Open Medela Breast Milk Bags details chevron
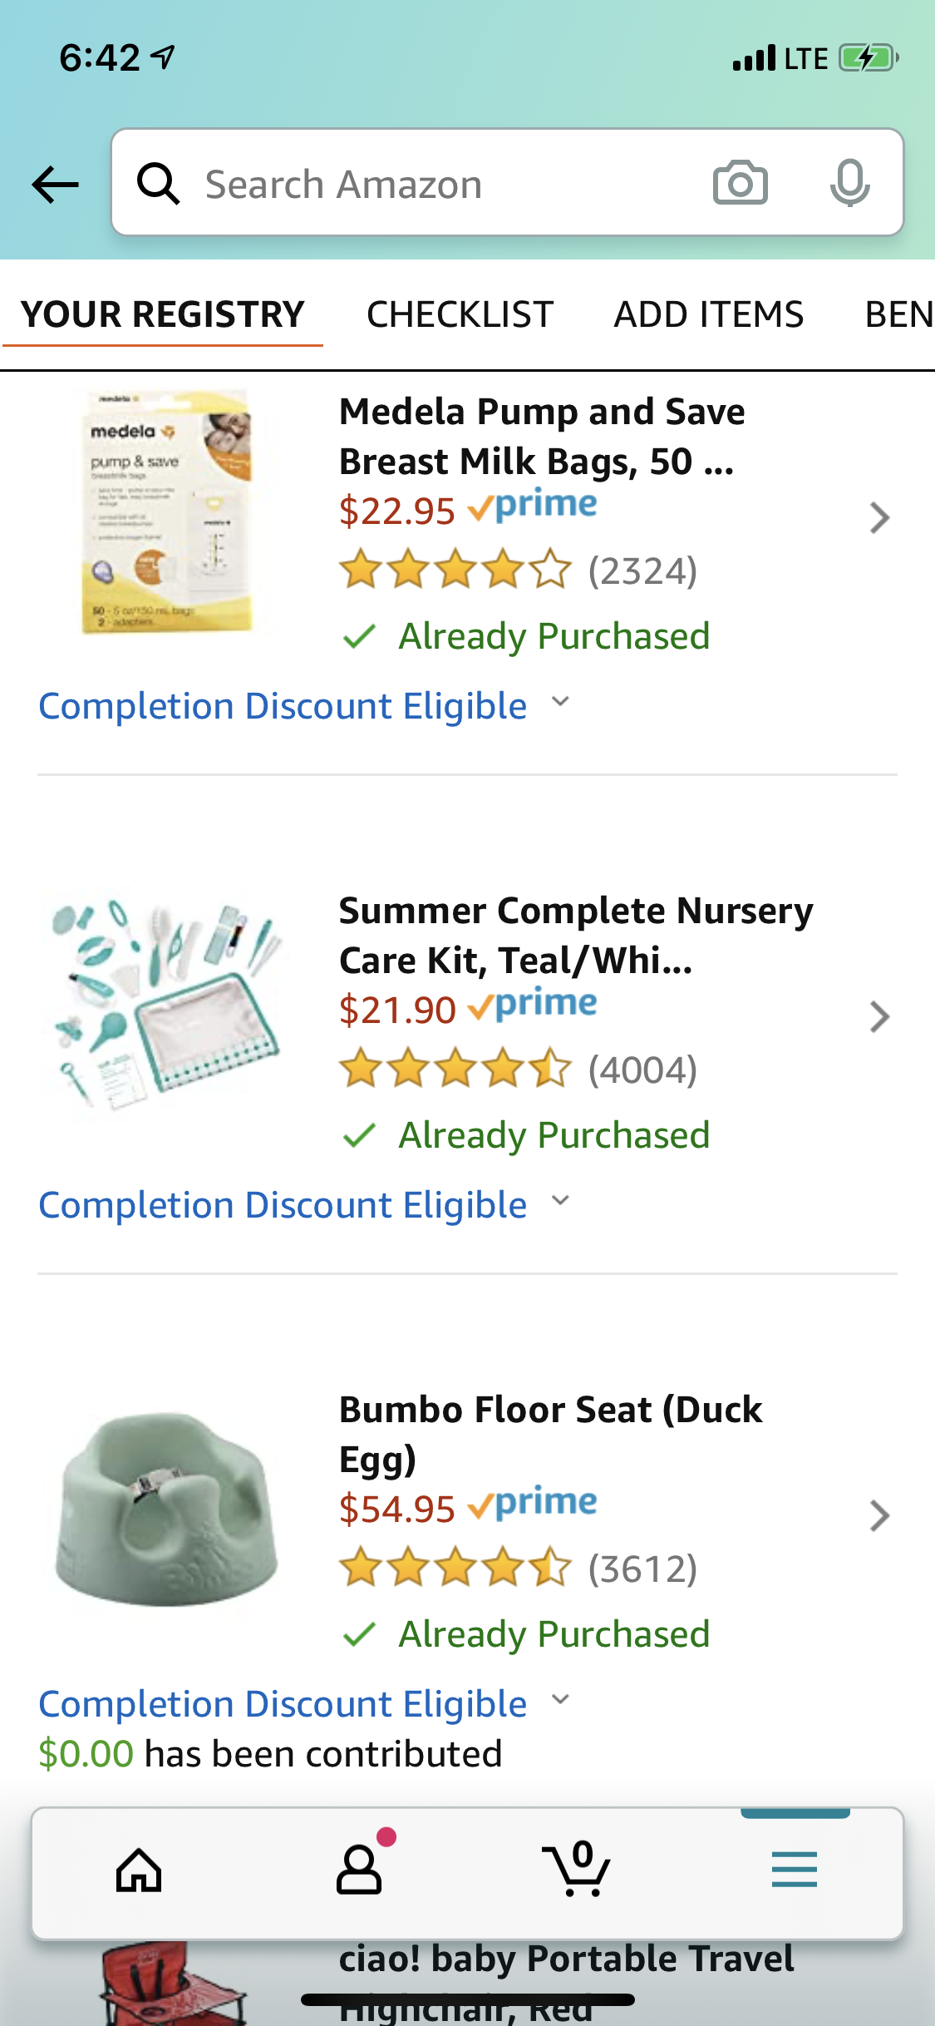Viewport: 935px width, 2026px height. tap(879, 518)
